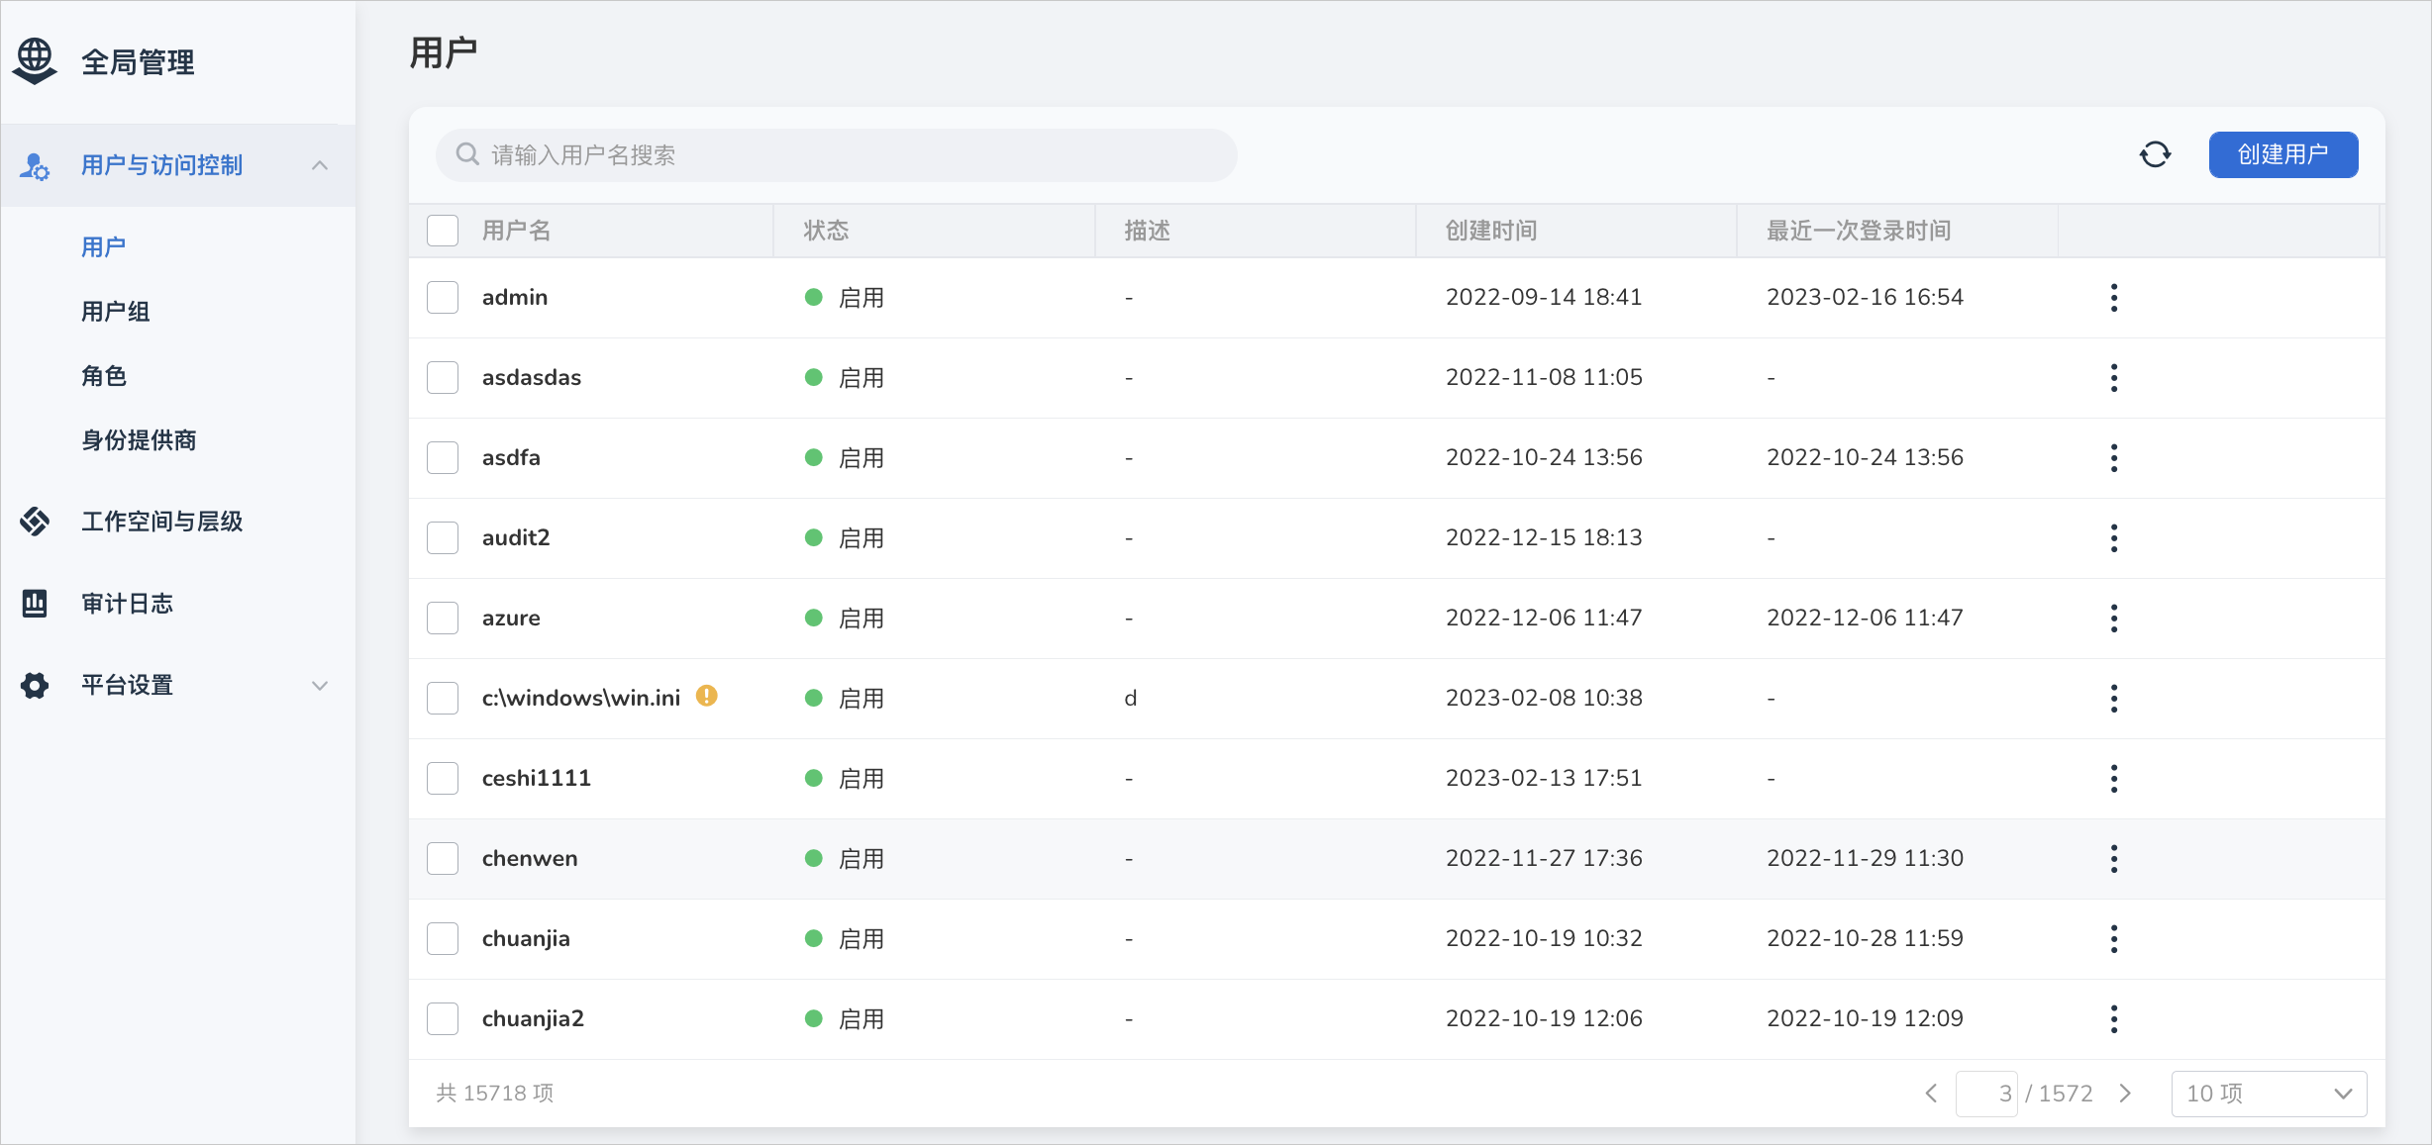The height and width of the screenshot is (1145, 2432).
Task: Check the box for user admin
Action: 443,298
